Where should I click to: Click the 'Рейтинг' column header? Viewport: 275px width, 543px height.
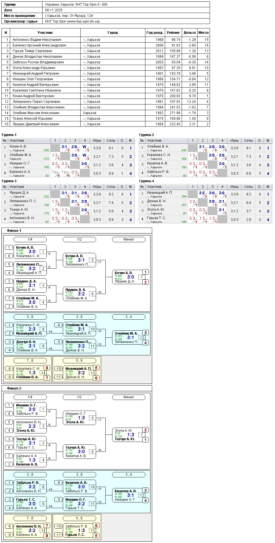coord(173,33)
